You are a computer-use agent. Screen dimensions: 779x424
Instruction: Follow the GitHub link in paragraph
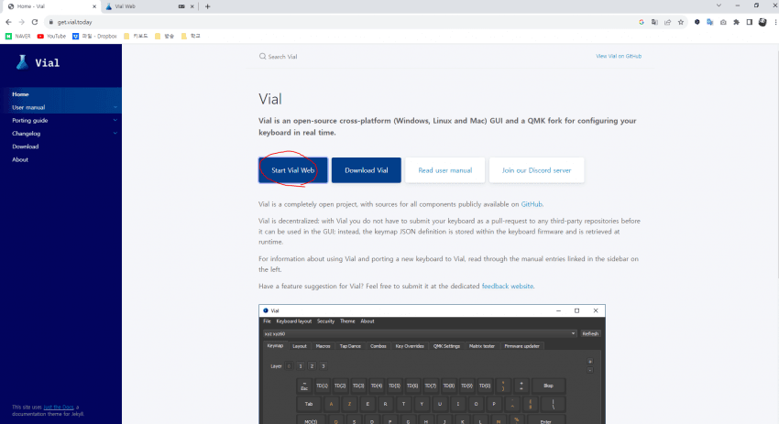point(531,204)
